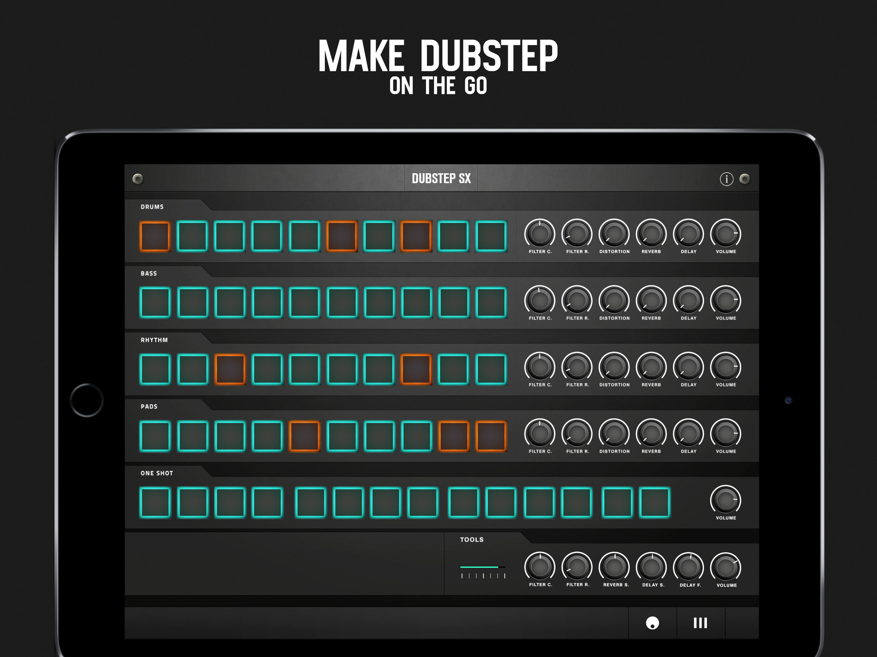The height and width of the screenshot is (657, 877).
Task: Trigger the last One Shot pad
Action: [655, 503]
